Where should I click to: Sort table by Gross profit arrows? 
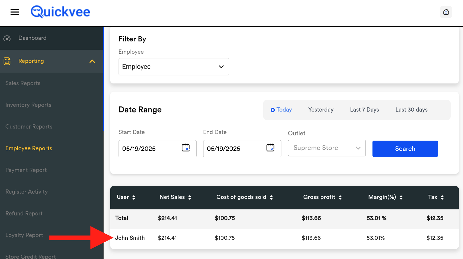(x=340, y=197)
